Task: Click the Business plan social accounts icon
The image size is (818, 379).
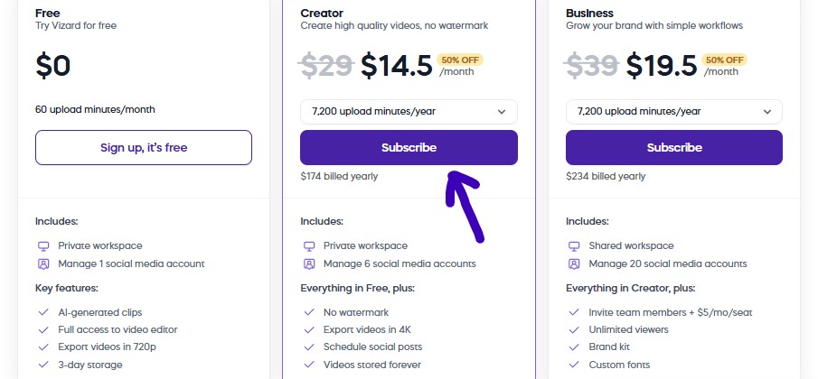Action: pos(574,263)
